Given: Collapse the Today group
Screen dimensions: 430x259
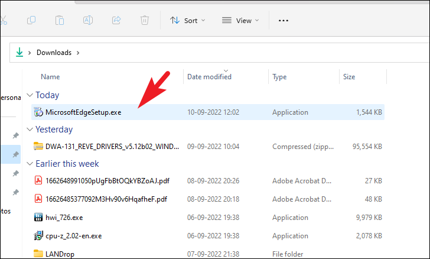Looking at the screenshot, I should click(30, 95).
